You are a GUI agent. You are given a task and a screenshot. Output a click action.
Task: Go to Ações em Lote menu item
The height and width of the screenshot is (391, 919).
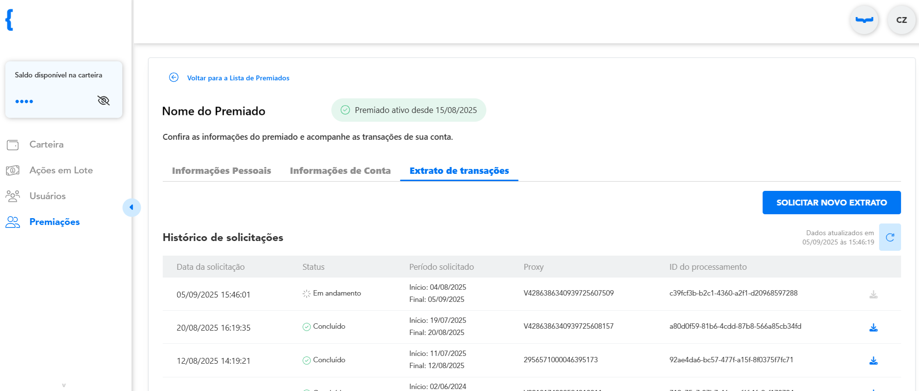(61, 170)
